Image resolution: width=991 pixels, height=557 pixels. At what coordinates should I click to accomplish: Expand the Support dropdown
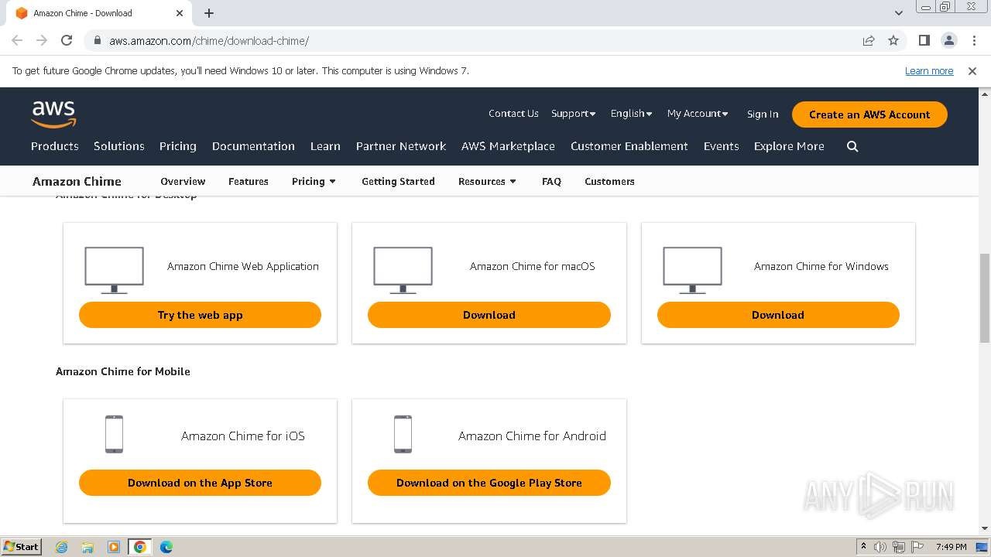573,114
